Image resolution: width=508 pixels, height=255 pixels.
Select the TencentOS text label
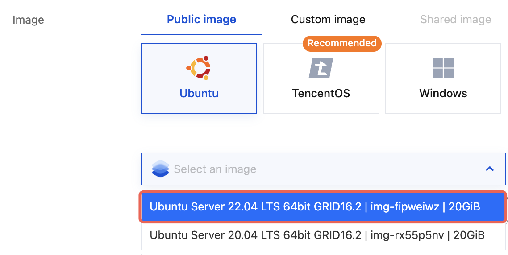click(x=321, y=94)
